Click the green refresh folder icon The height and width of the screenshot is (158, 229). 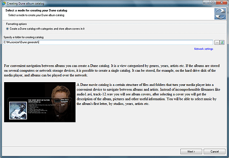(x=222, y=42)
